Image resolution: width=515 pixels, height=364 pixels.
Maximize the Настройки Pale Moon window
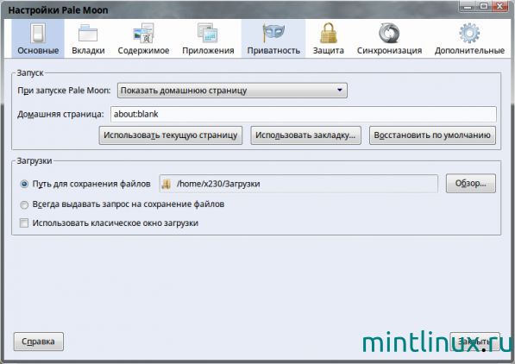483,7
